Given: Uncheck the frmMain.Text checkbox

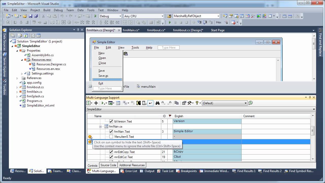Looking at the screenshot, I should [x=111, y=131].
